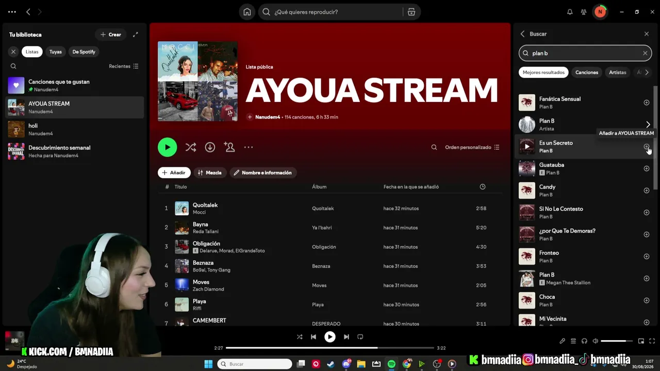Skip to the previous track
660x371 pixels.
tap(313, 337)
